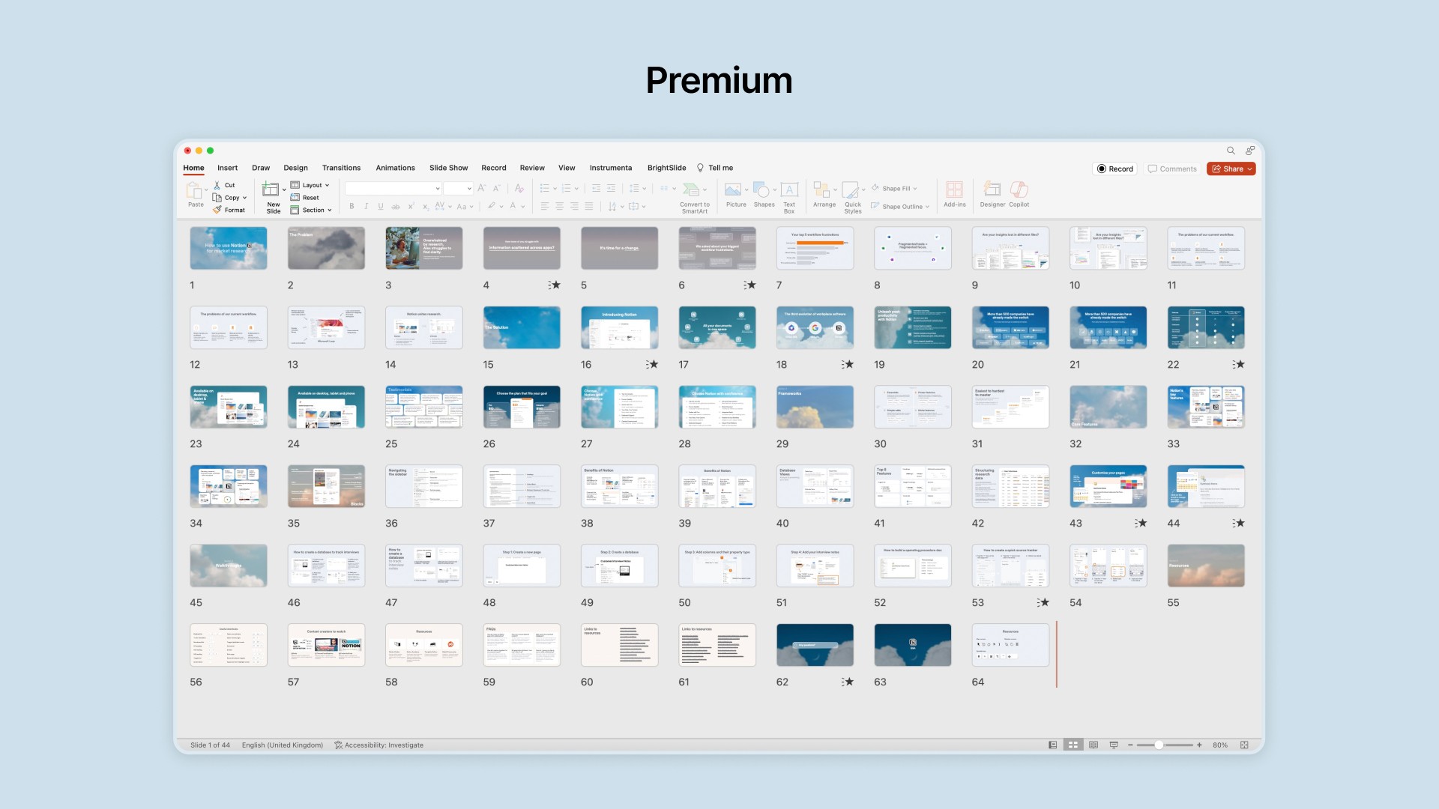Open Copilot from the ribbon

point(1019,190)
